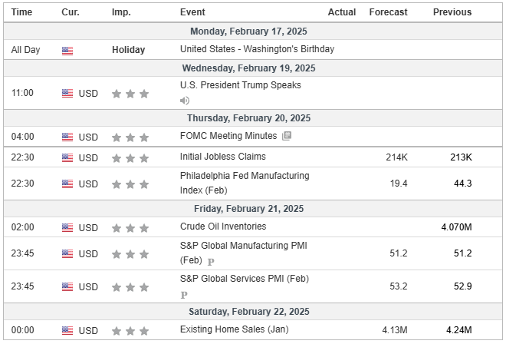The width and height of the screenshot is (506, 344).
Task: Click the importance stars for Existing Home Sales
Action: [x=130, y=331]
